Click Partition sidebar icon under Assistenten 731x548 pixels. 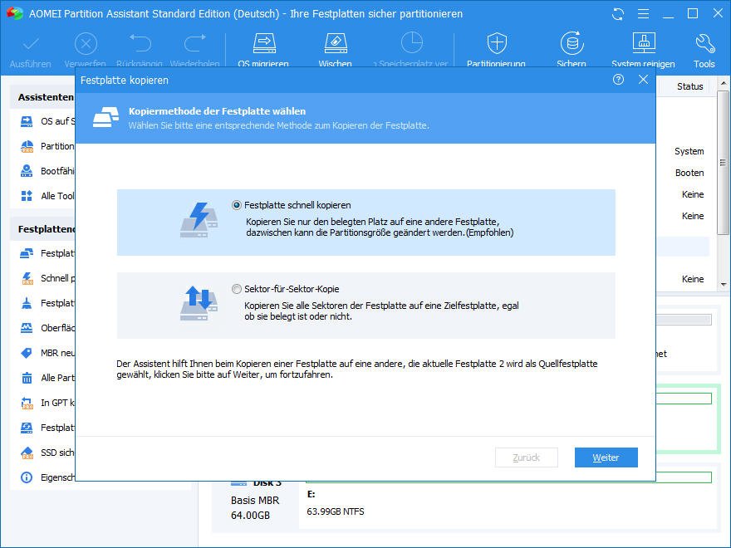point(27,146)
